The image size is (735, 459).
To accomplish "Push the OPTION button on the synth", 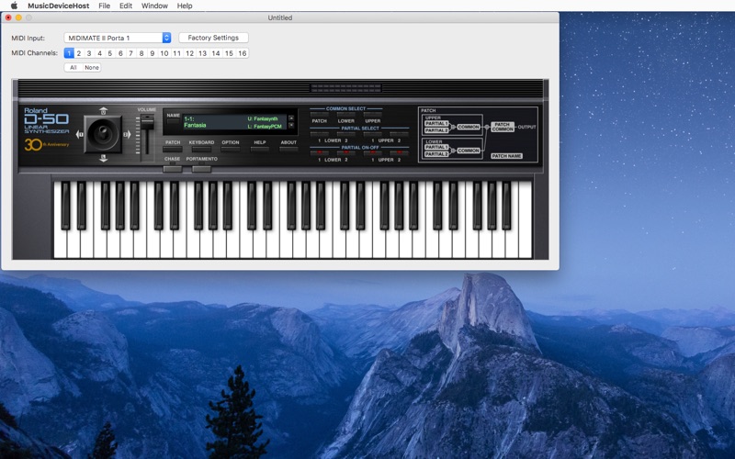I will [231, 150].
